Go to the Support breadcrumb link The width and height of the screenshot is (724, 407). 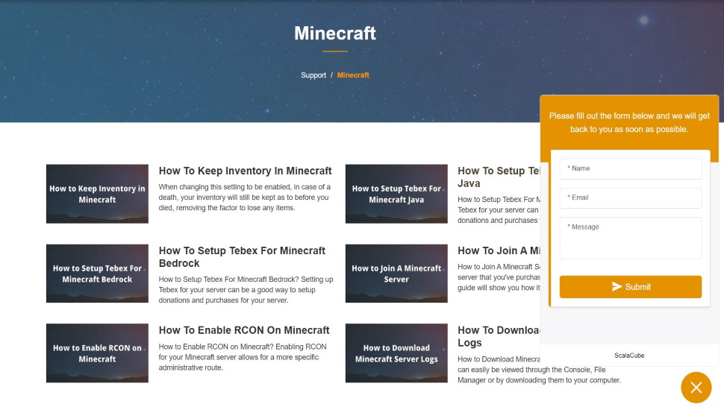coord(313,75)
